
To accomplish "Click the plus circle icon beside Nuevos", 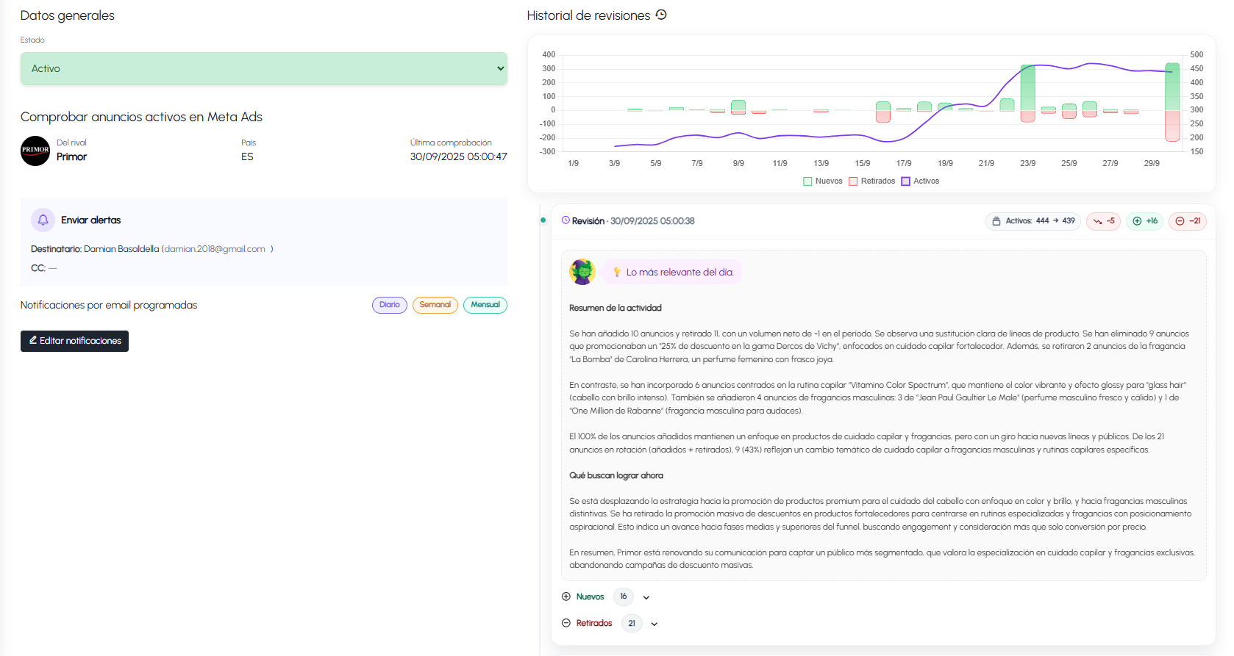I will [566, 596].
